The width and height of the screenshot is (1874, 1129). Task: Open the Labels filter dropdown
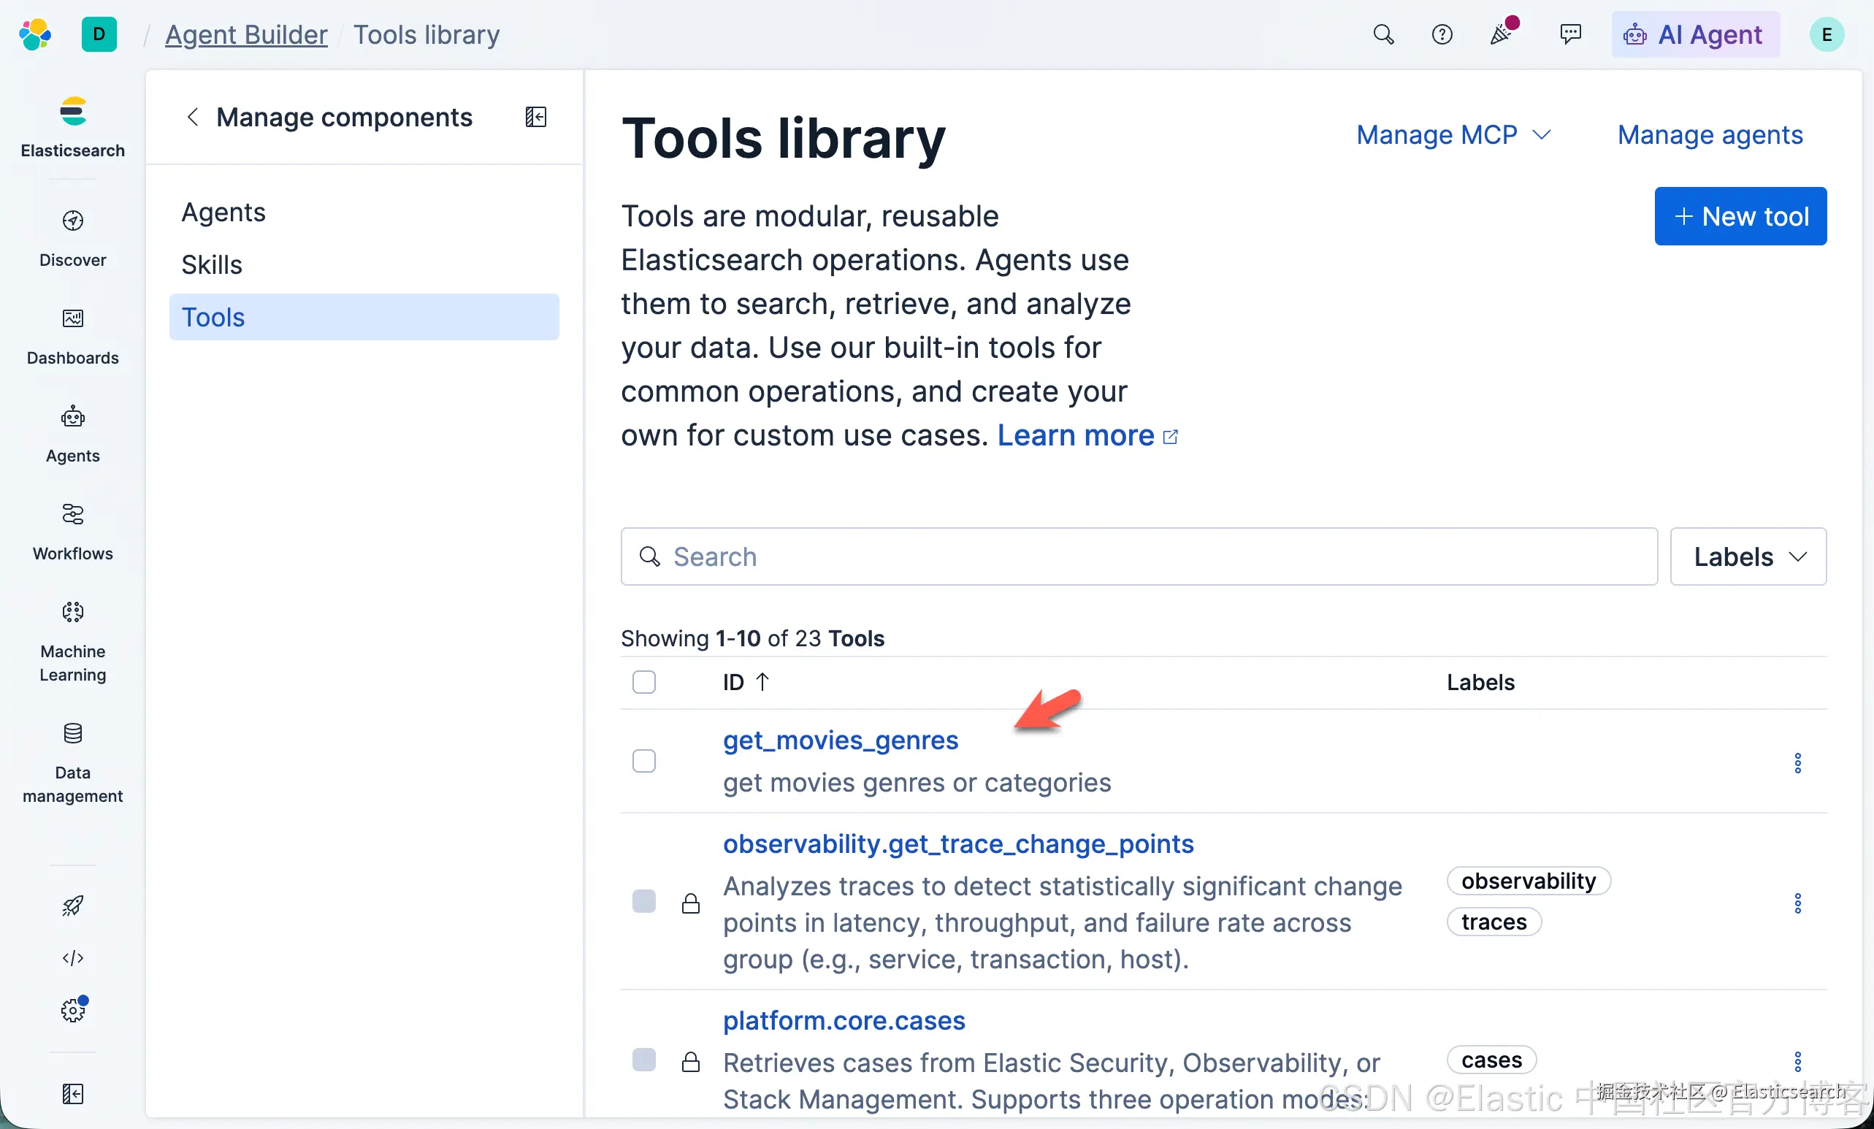click(x=1748, y=556)
